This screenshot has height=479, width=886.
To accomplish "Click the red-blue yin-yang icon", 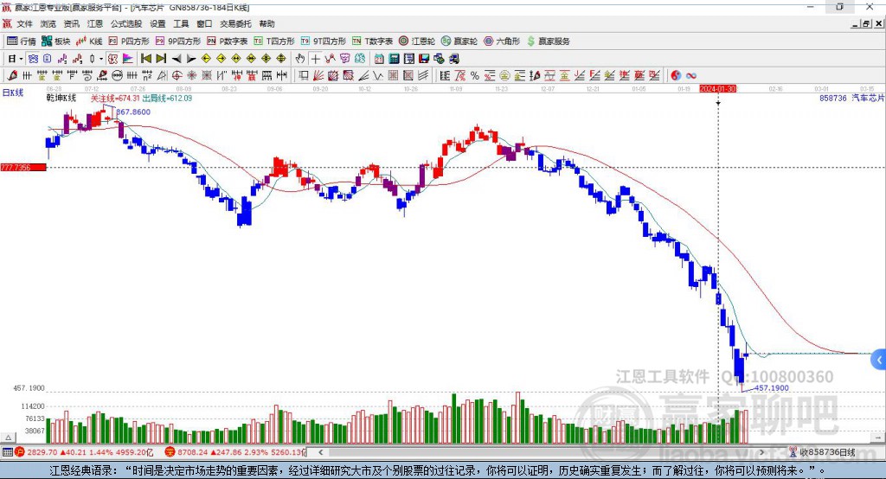I will [676, 75].
